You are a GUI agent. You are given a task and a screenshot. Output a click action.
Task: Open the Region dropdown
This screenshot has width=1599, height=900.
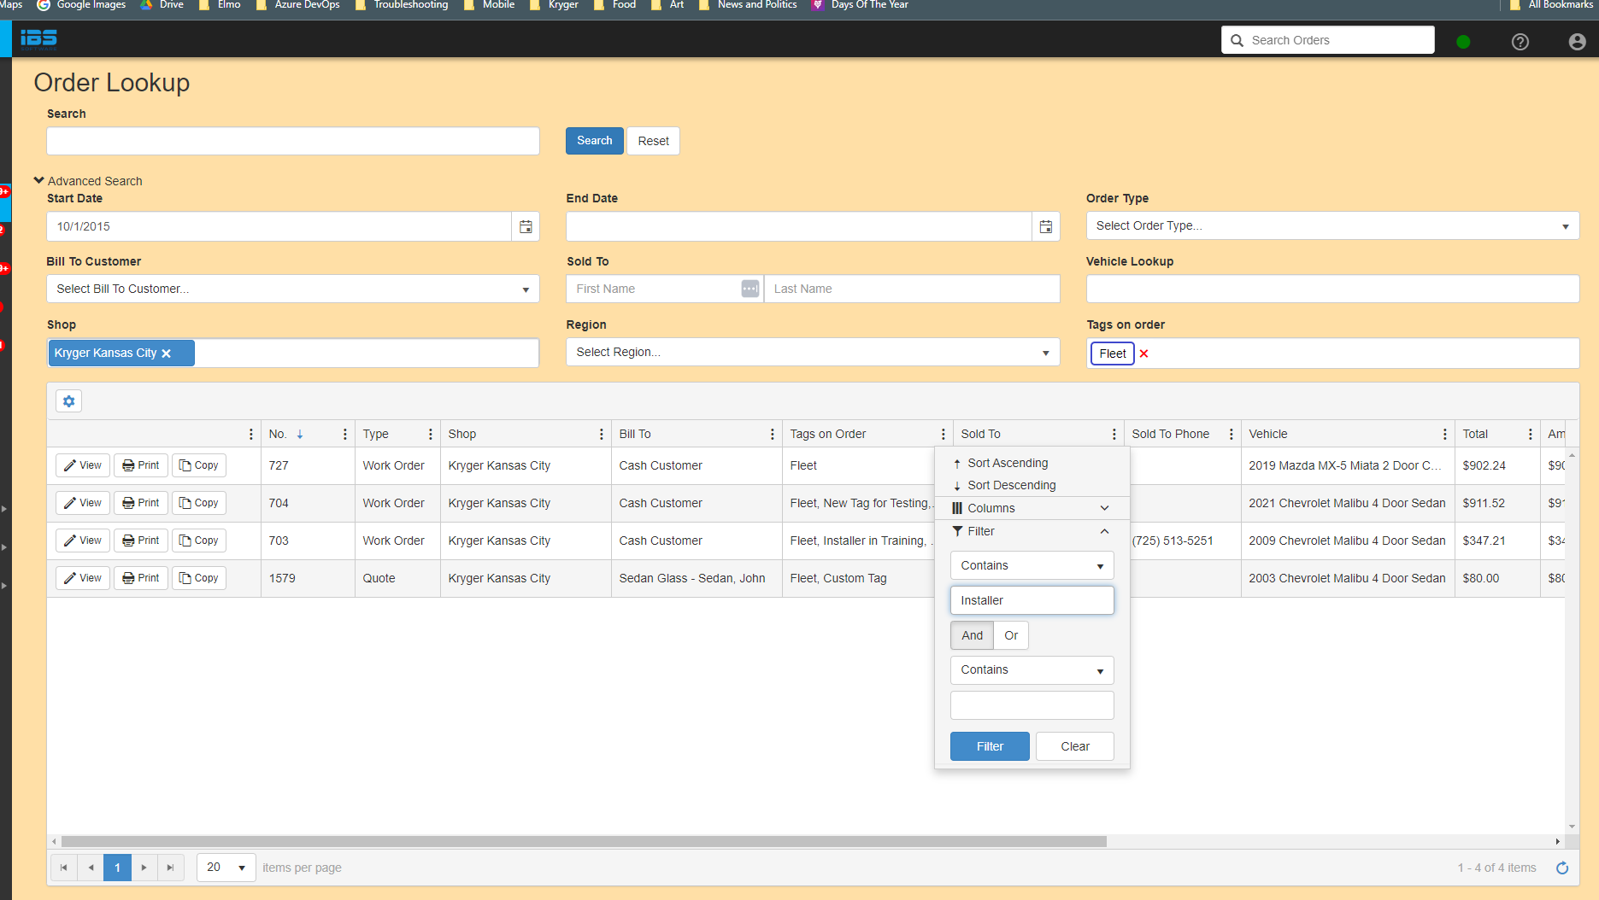[x=812, y=352]
